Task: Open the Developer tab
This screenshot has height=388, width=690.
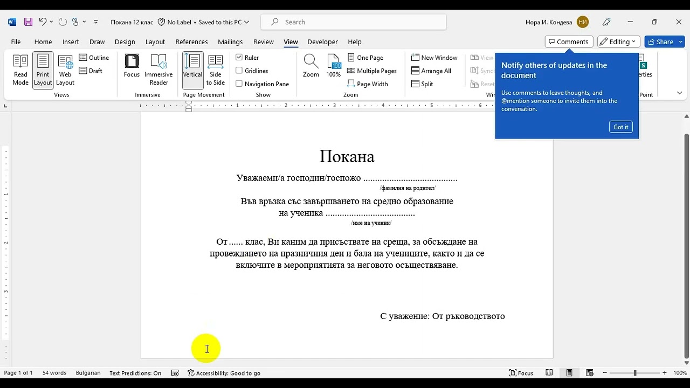Action: click(322, 41)
